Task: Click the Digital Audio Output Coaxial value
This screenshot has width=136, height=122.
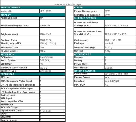Action: pyautogui.click(x=52, y=111)
